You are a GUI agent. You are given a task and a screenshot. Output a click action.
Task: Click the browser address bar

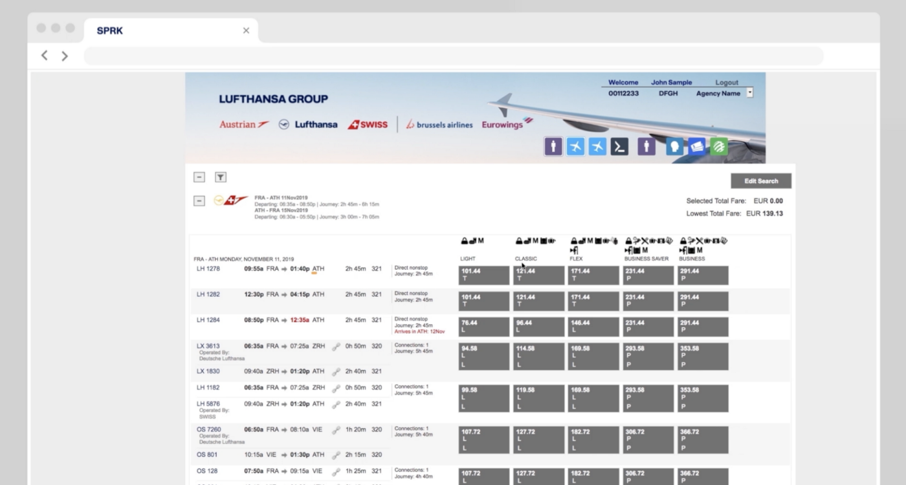coord(453,56)
